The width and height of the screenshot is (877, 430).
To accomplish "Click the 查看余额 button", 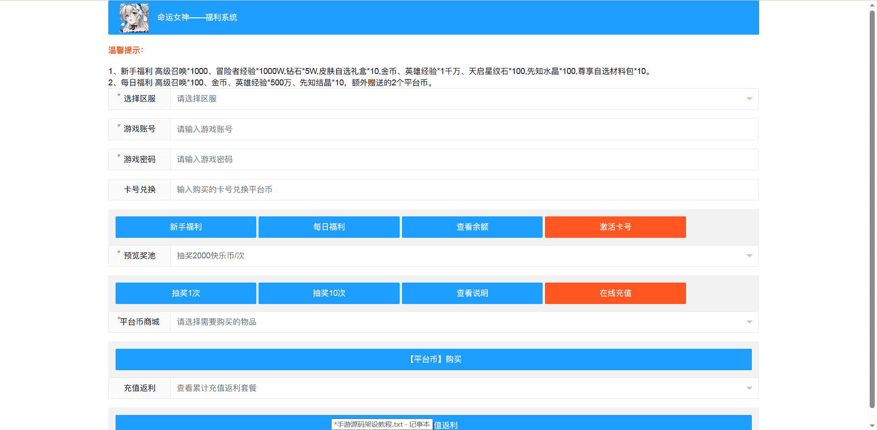I will [x=472, y=227].
